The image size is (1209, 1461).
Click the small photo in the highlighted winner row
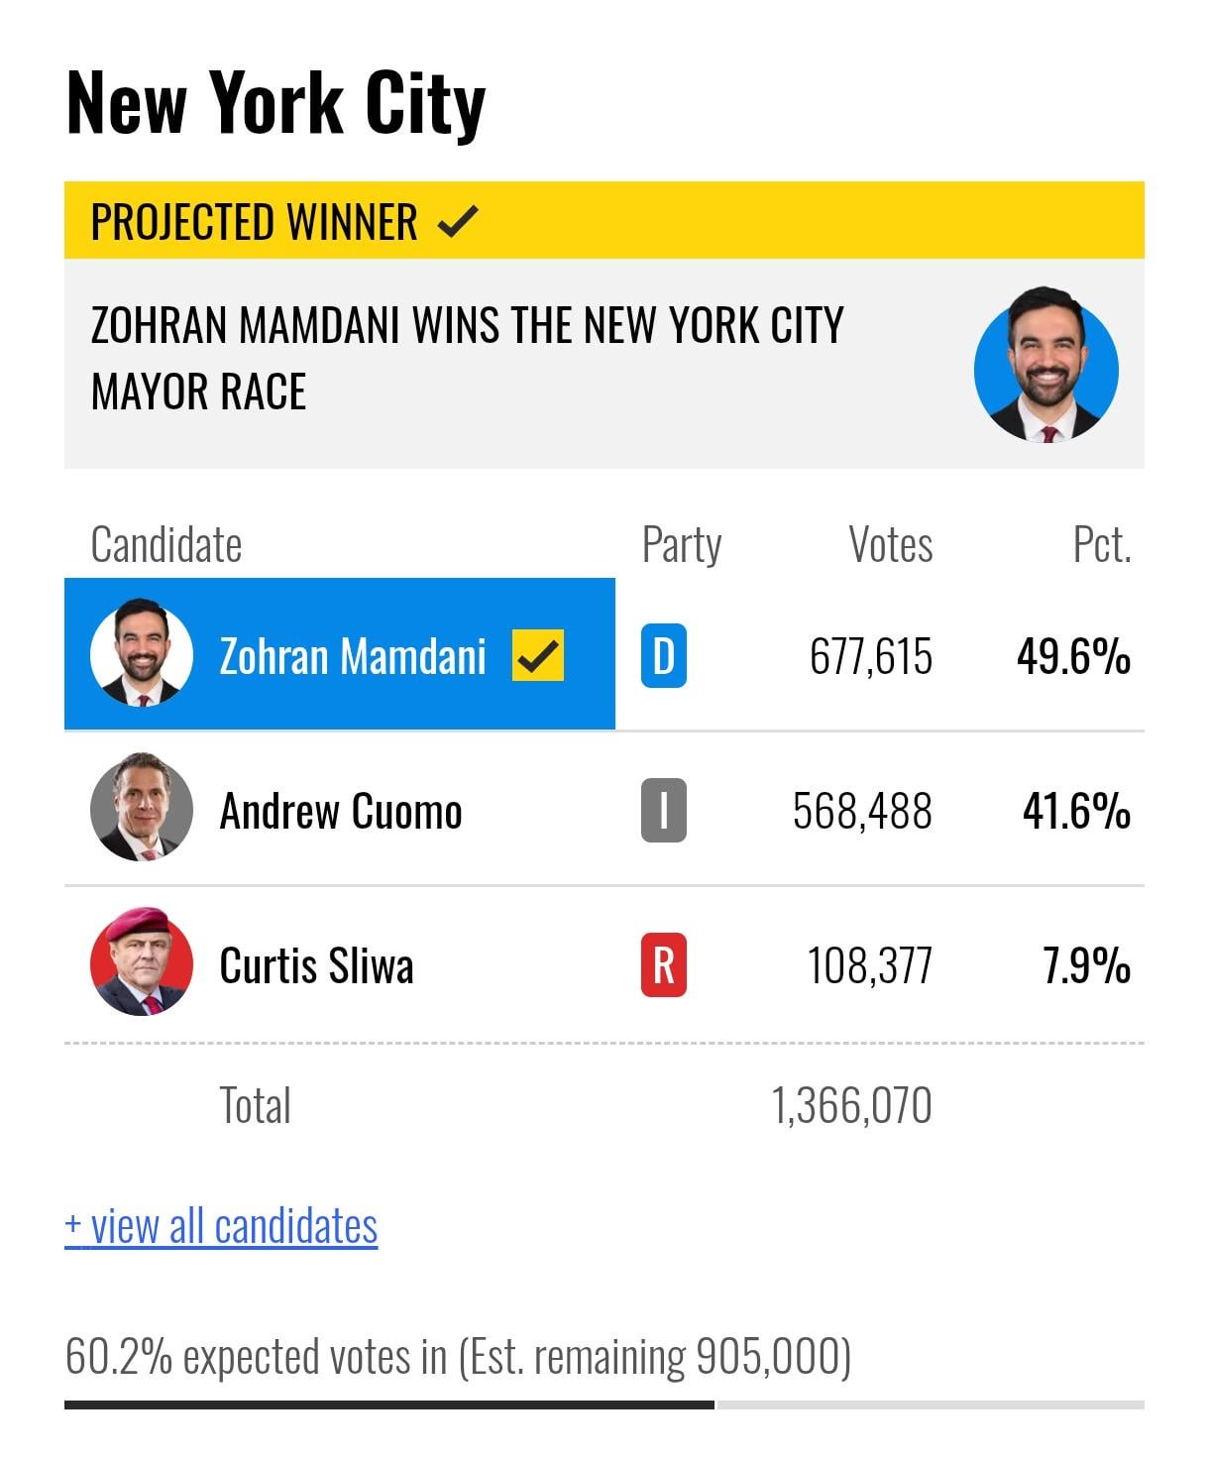[x=142, y=653]
